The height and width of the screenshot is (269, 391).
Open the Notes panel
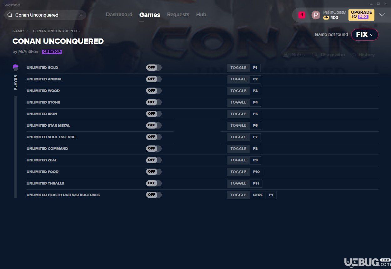click(294, 55)
